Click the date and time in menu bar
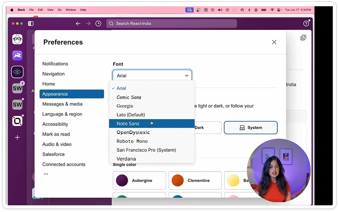 298,10
